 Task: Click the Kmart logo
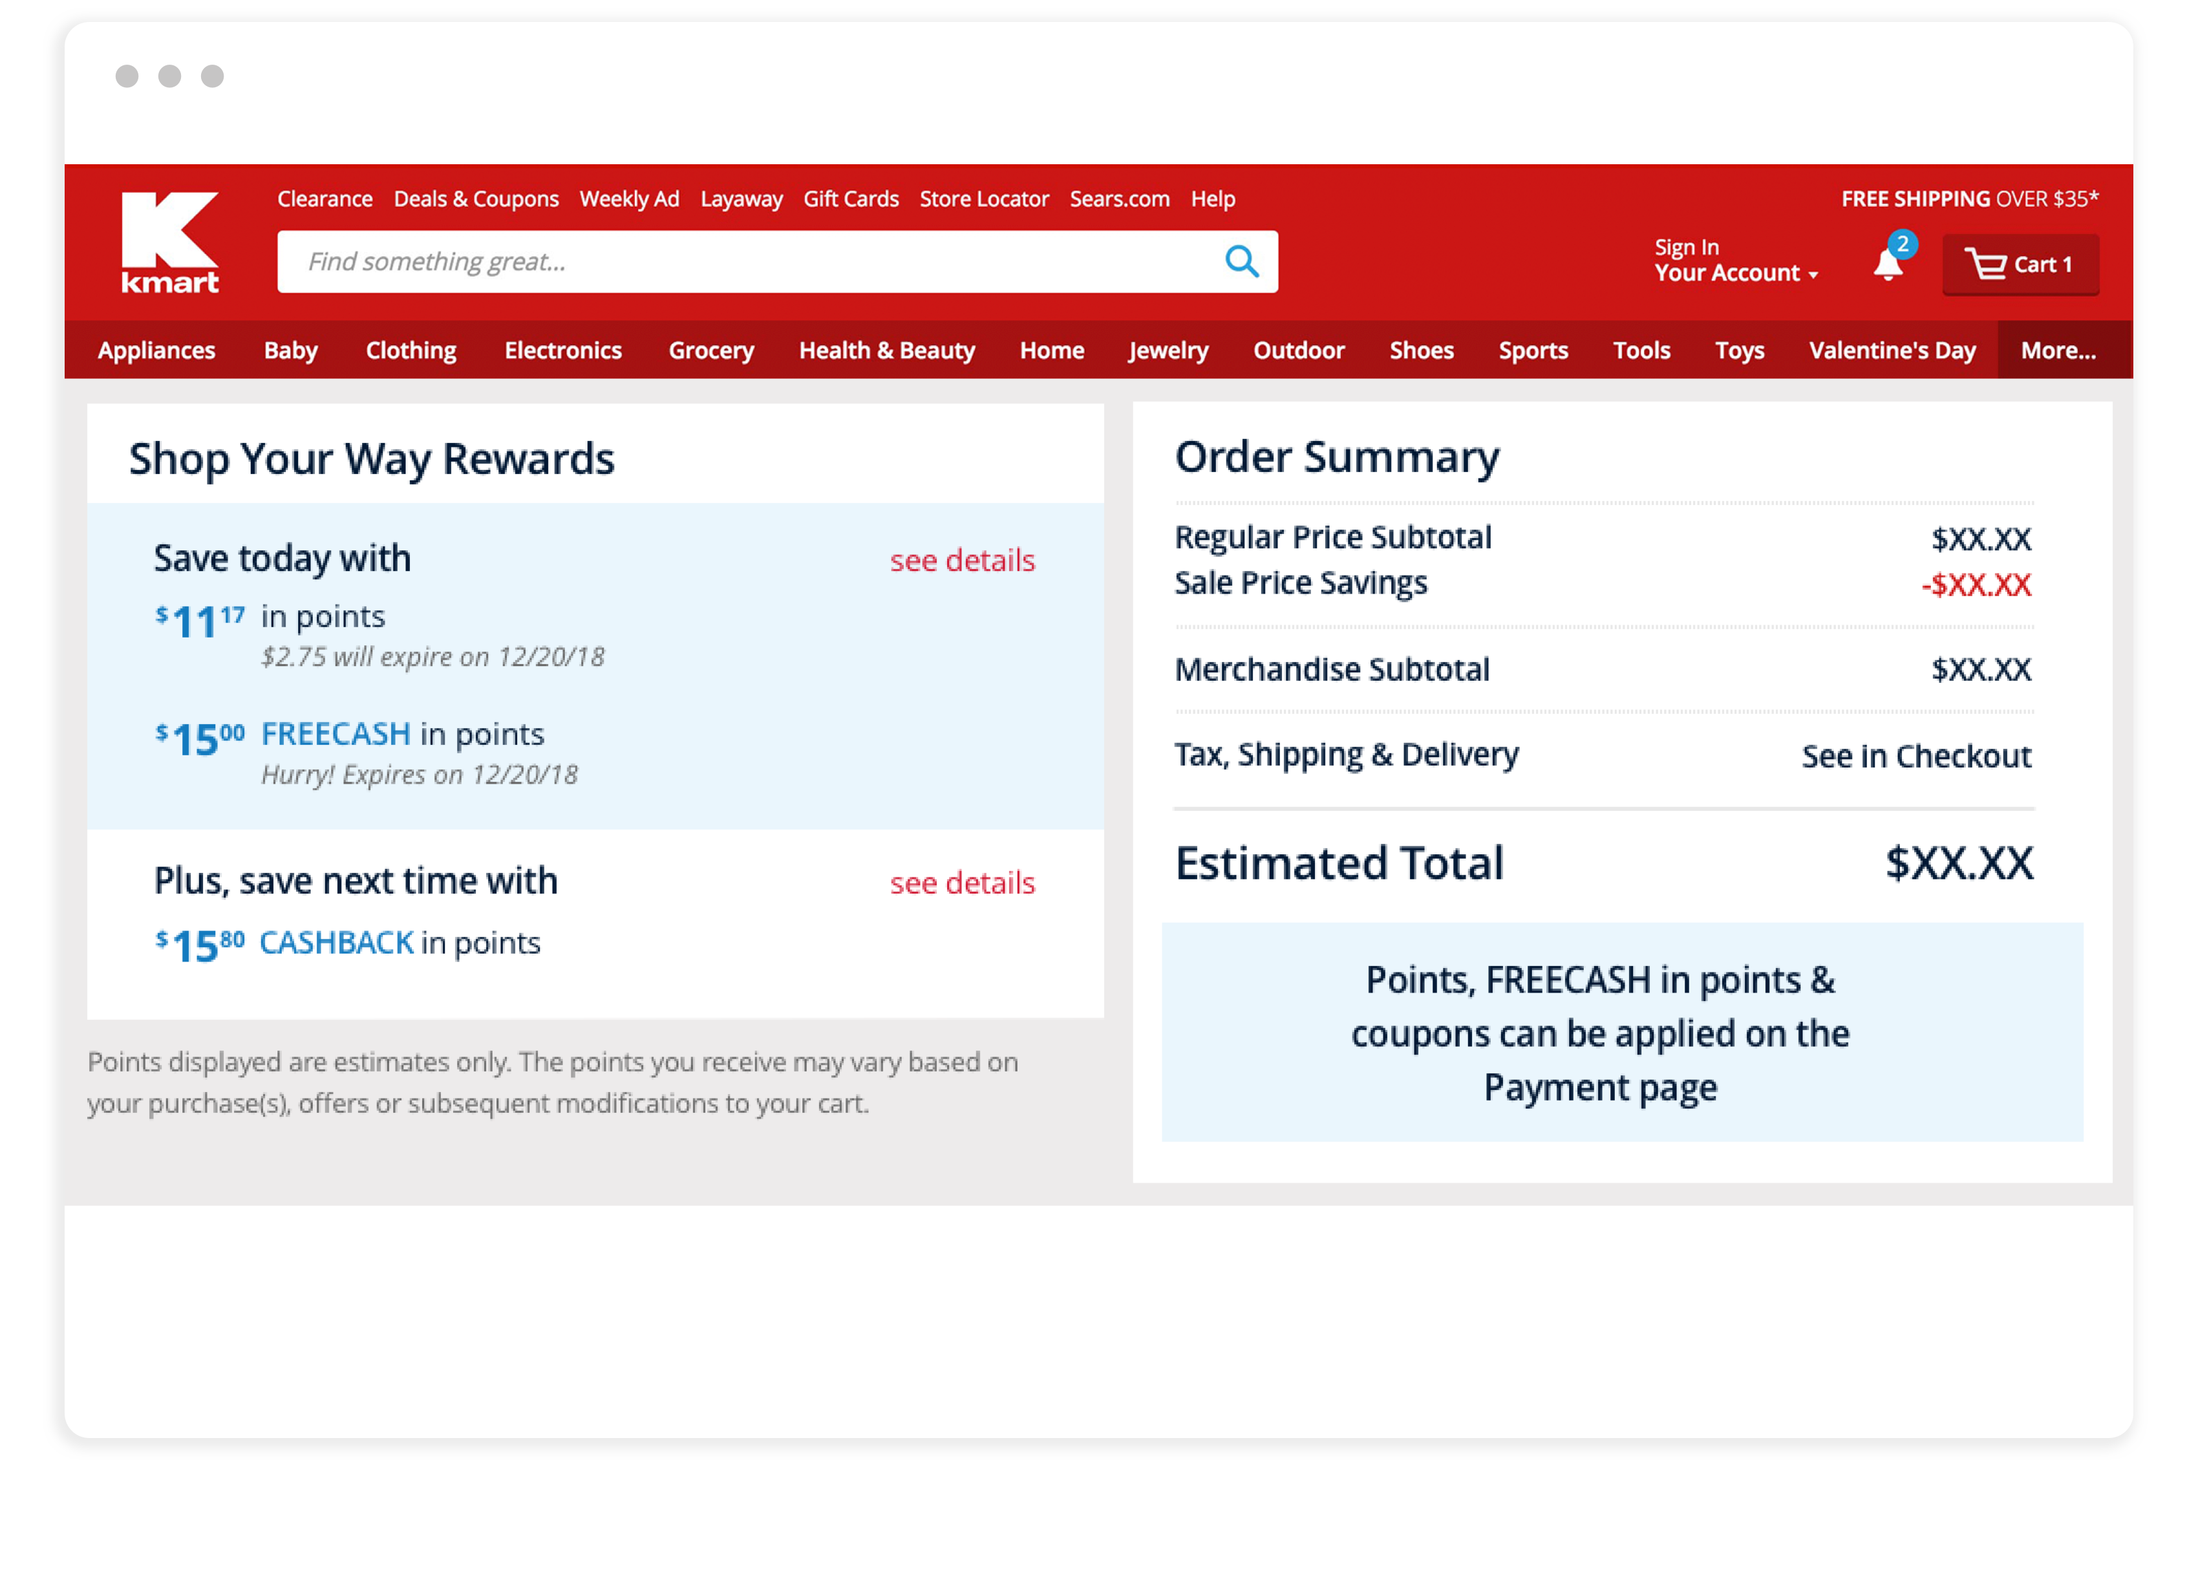[x=169, y=242]
